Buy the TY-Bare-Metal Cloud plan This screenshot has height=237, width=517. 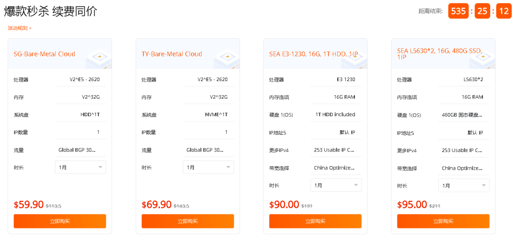tap(187, 221)
